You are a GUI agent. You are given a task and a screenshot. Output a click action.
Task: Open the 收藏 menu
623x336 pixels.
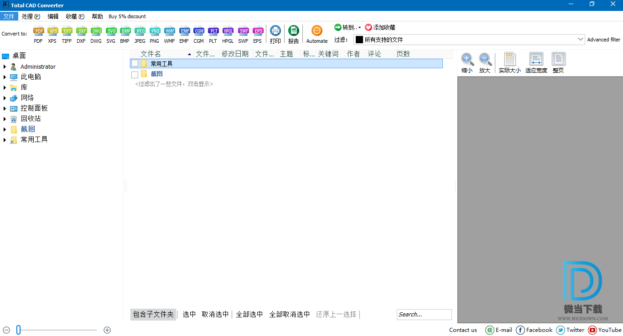pyautogui.click(x=75, y=16)
